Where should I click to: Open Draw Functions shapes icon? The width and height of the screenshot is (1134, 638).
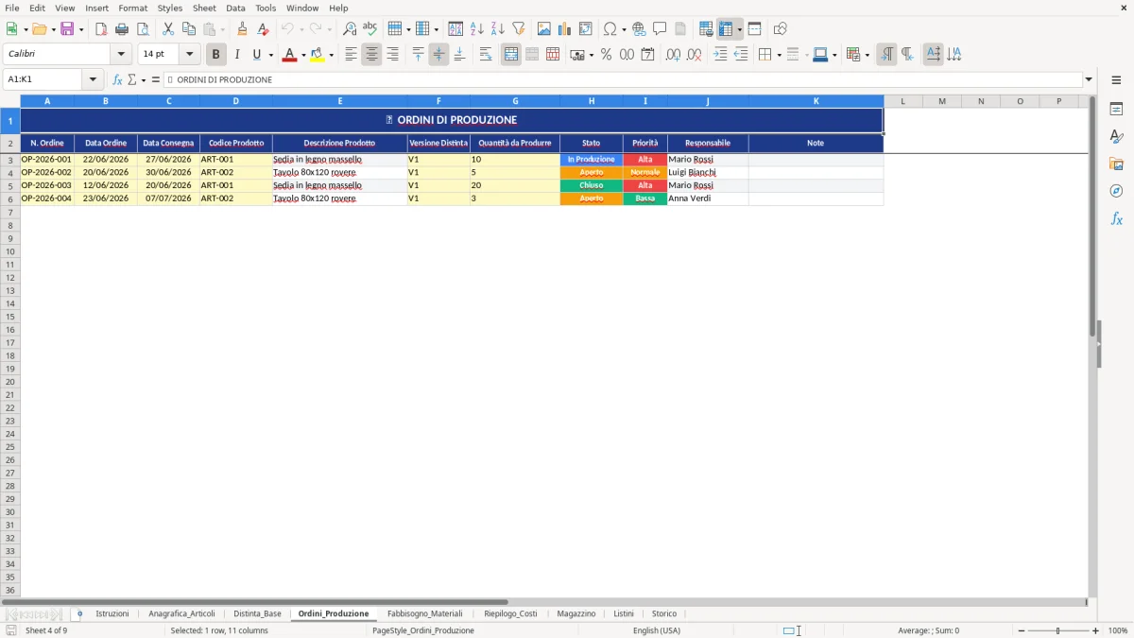(x=780, y=28)
